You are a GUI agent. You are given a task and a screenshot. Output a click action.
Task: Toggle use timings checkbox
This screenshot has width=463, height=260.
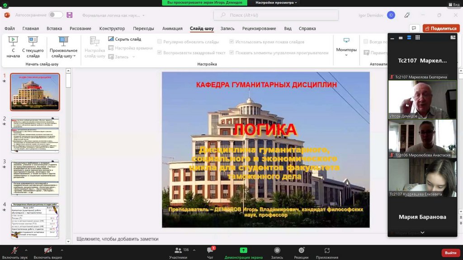coord(231,42)
